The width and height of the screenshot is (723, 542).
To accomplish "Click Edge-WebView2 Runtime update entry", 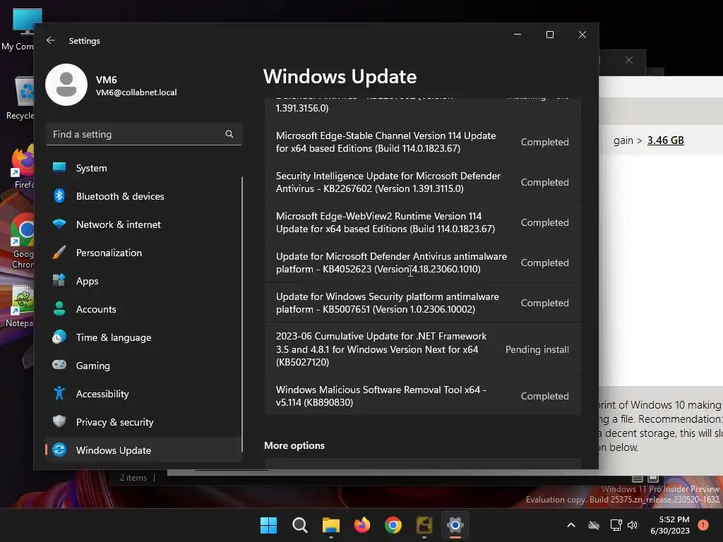I will pyautogui.click(x=422, y=222).
